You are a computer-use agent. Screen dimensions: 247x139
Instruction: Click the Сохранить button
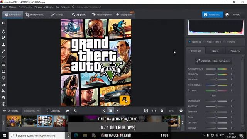pyautogui.click(x=213, y=15)
